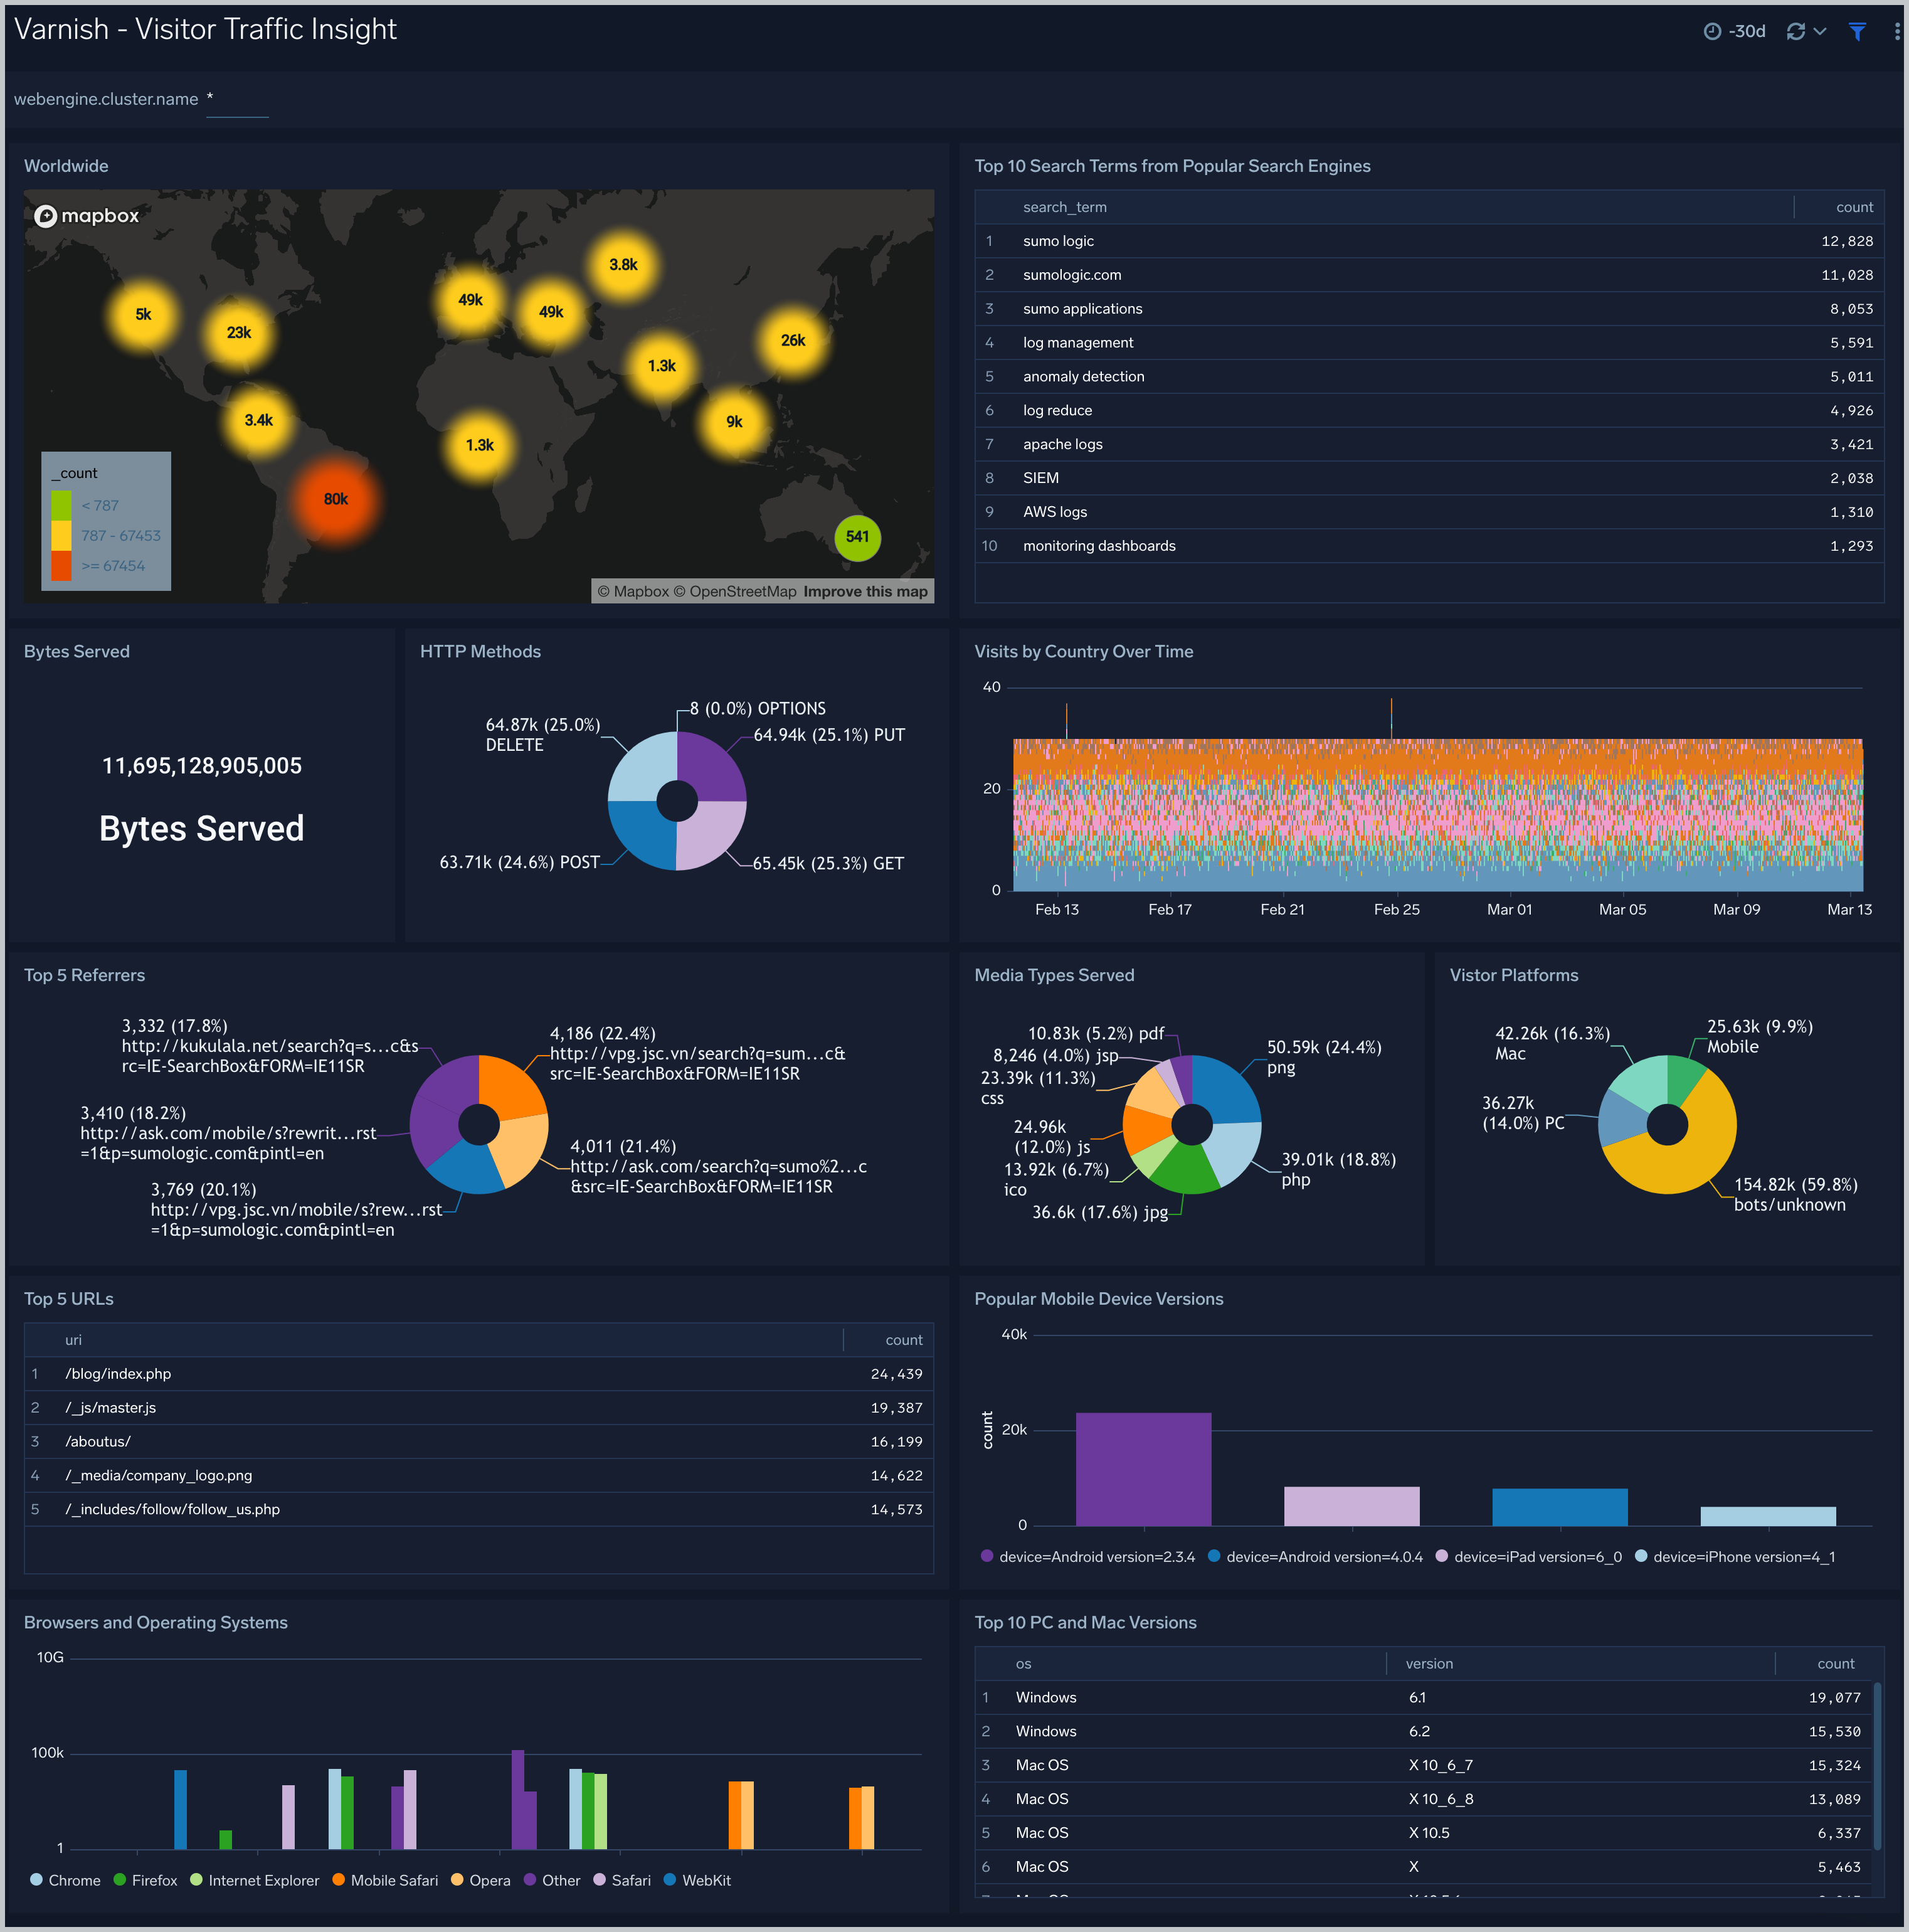Toggle the WebKit legend series

click(x=697, y=1882)
